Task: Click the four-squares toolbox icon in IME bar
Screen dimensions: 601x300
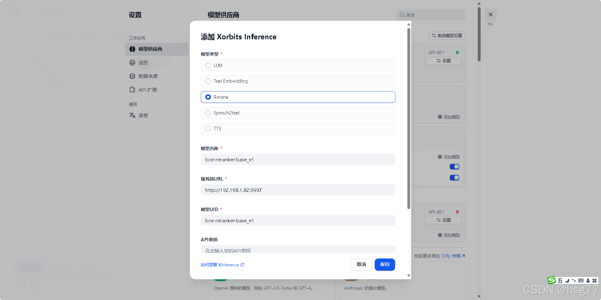Action: tap(594, 281)
